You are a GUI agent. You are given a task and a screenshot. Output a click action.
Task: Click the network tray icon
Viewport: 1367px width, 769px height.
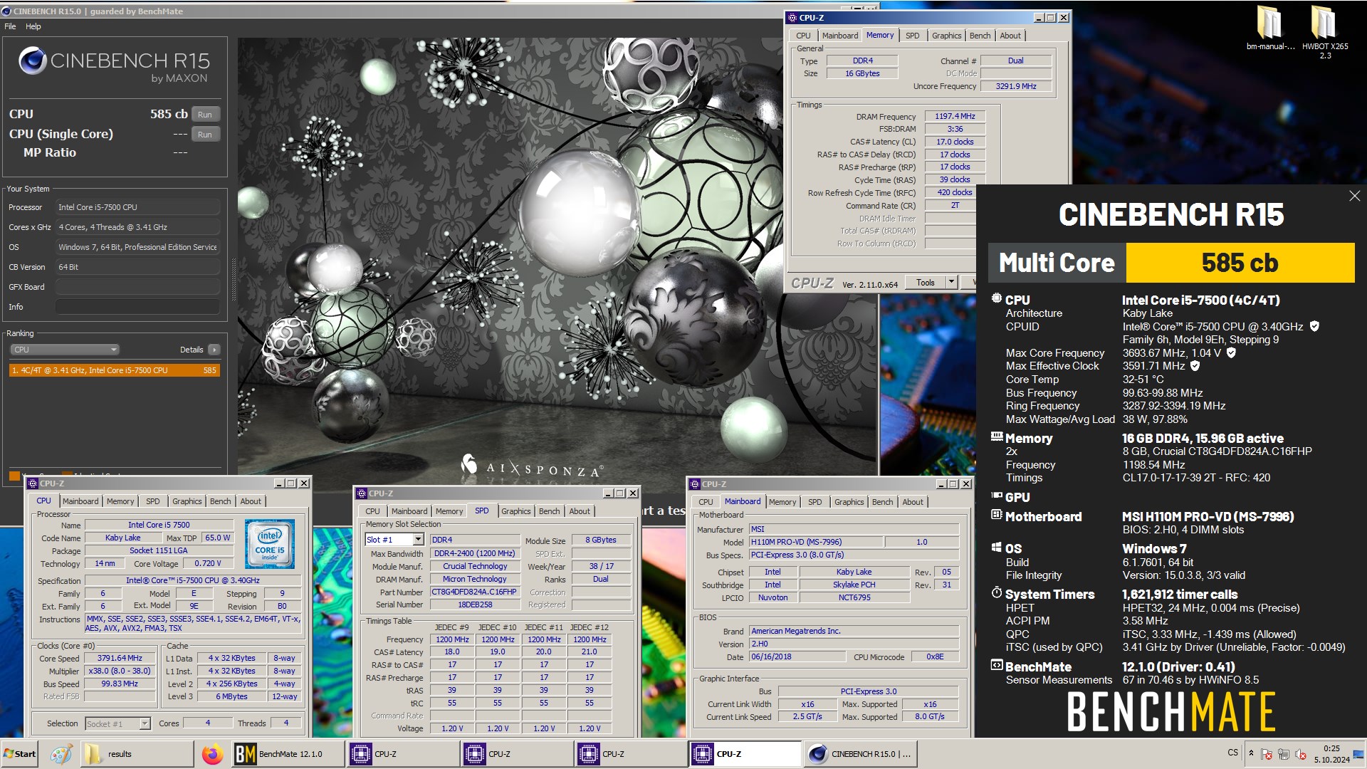(x=1284, y=754)
